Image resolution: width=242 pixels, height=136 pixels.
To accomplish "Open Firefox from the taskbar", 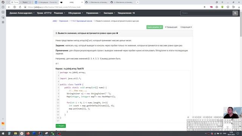I will 28,133.
